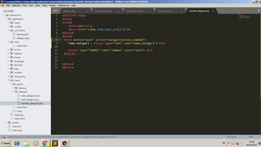
Task: Close the edit_barang.php tab
Action: tap(181, 11)
